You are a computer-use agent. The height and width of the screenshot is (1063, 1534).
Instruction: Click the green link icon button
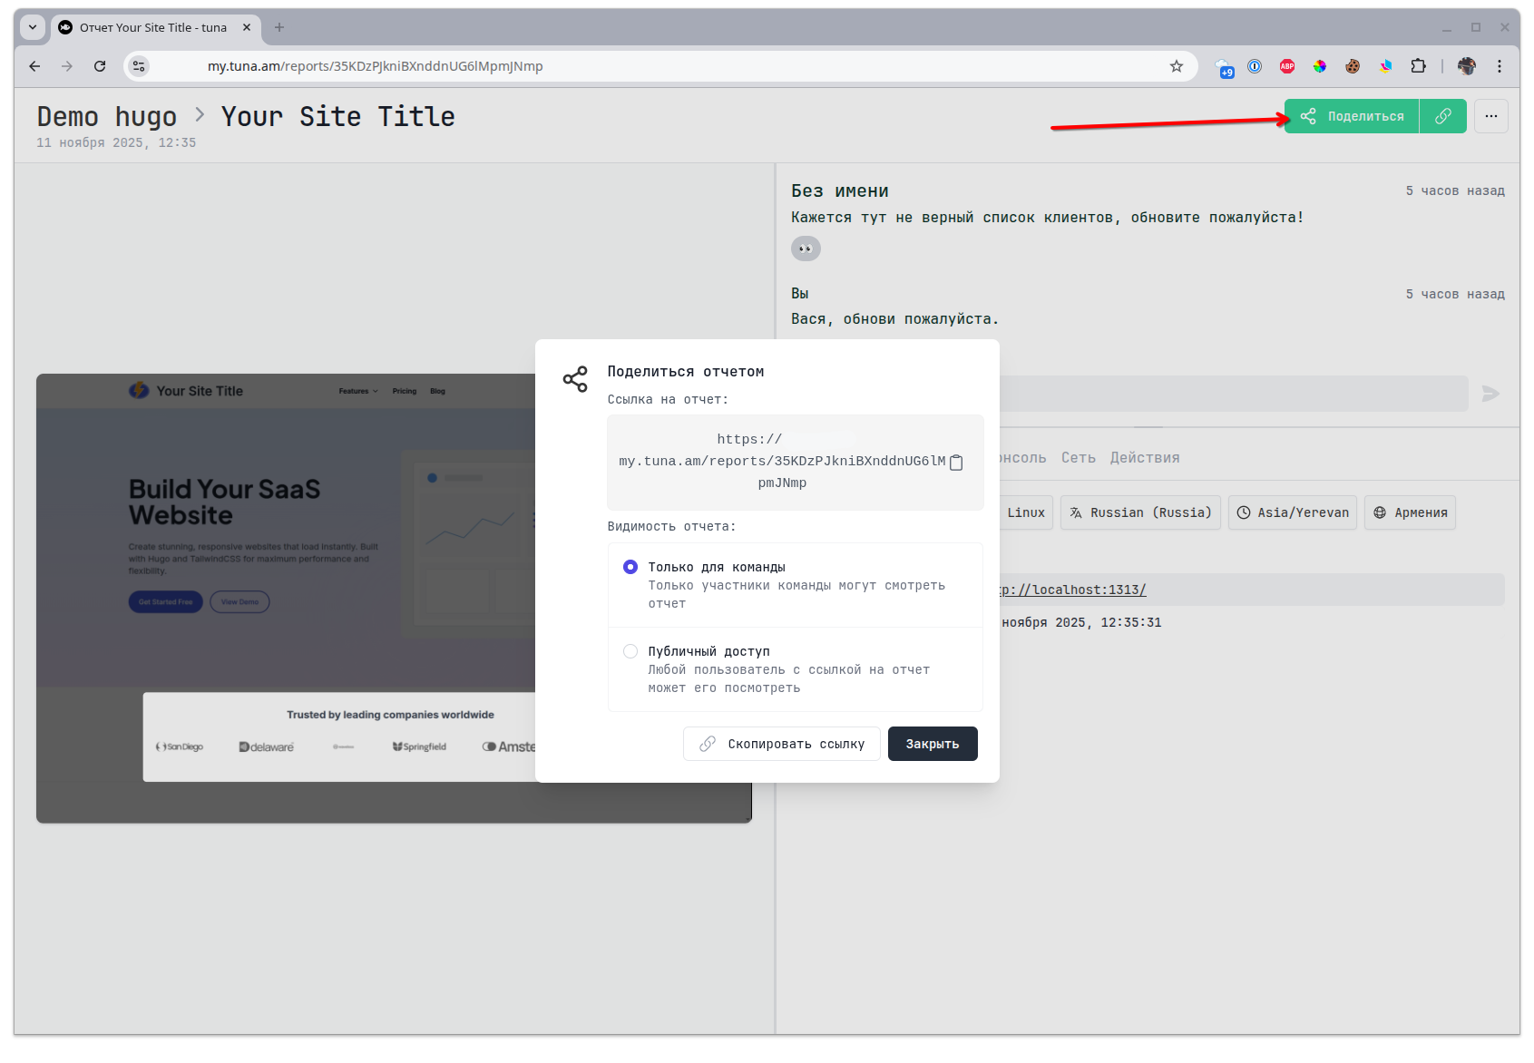(x=1442, y=116)
